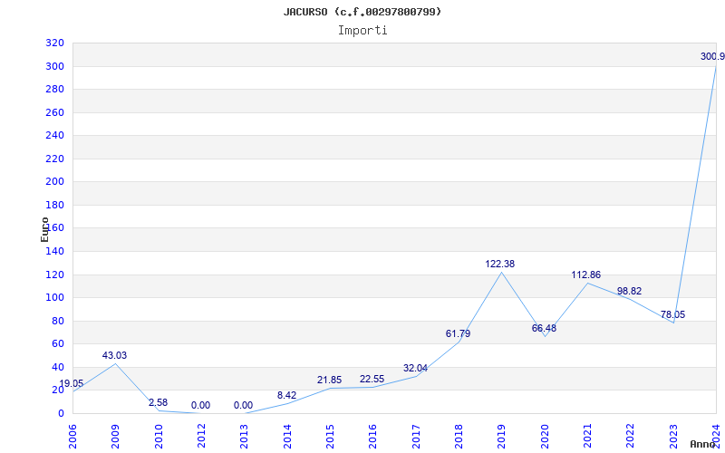Image resolution: width=725 pixels, height=453 pixels.
Task: Click the 2006 x-axis year label
Action: point(72,437)
